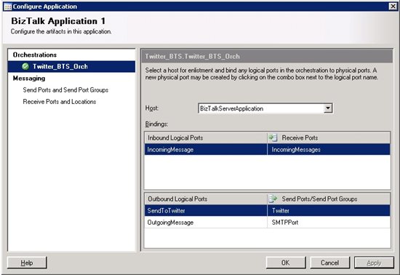This screenshot has height=275, width=400.
Task: Click the BizTalk Application 1 title
Action: click(x=58, y=21)
